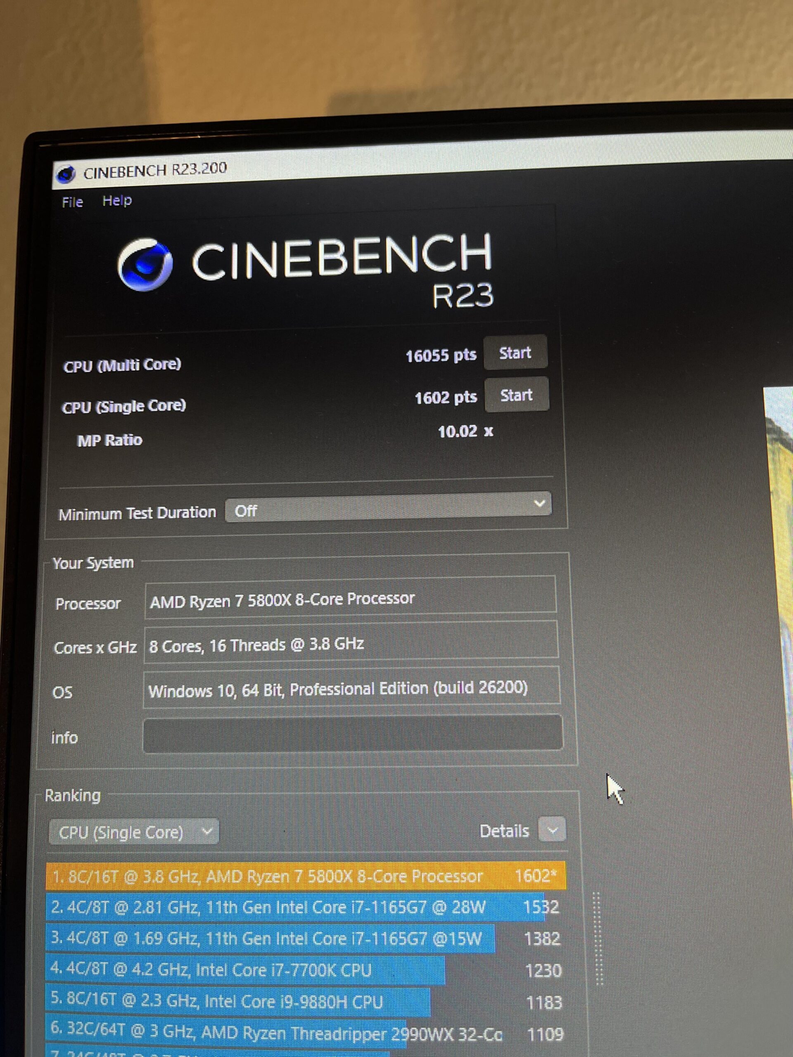Image resolution: width=793 pixels, height=1057 pixels.
Task: Open the Help menu
Action: point(117,201)
